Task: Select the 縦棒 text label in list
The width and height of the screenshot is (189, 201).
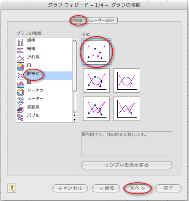Action: (31, 40)
